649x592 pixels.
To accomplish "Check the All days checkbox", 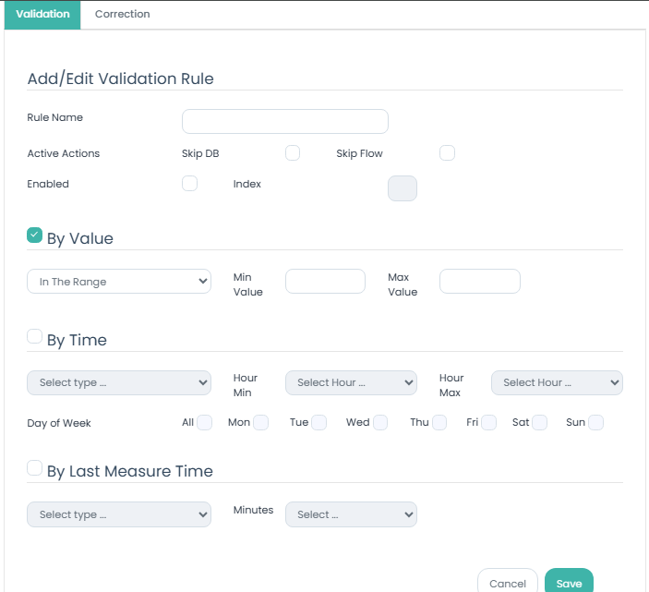I will [204, 422].
